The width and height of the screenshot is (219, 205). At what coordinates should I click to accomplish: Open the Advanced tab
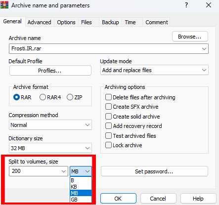pos(39,22)
